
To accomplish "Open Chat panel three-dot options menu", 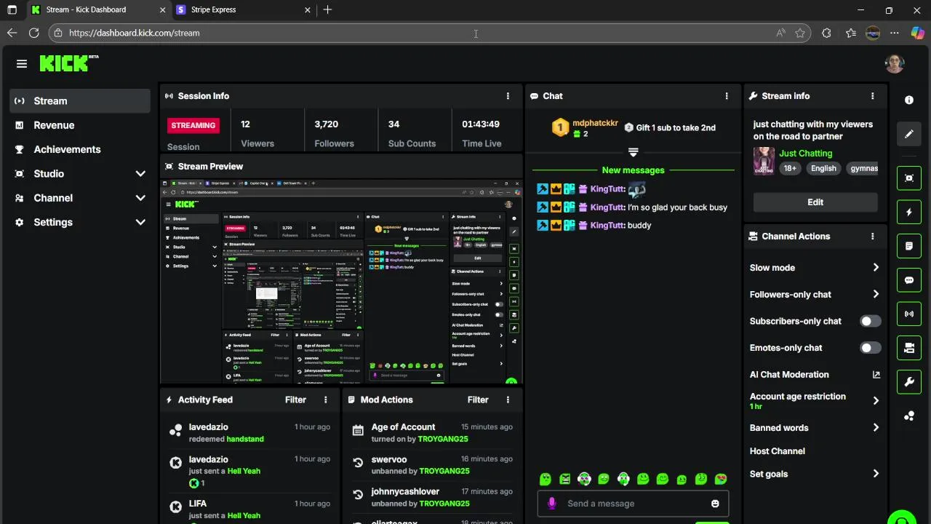I will pyautogui.click(x=726, y=96).
